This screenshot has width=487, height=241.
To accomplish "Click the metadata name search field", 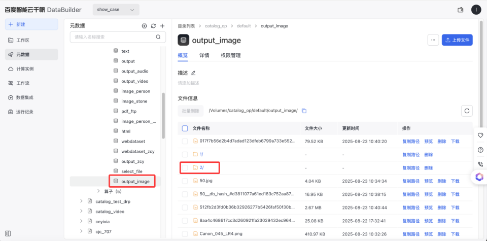I will [118, 37].
